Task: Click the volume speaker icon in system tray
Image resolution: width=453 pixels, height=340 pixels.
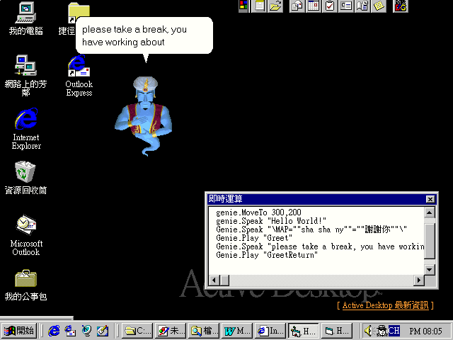Action: click(368, 331)
